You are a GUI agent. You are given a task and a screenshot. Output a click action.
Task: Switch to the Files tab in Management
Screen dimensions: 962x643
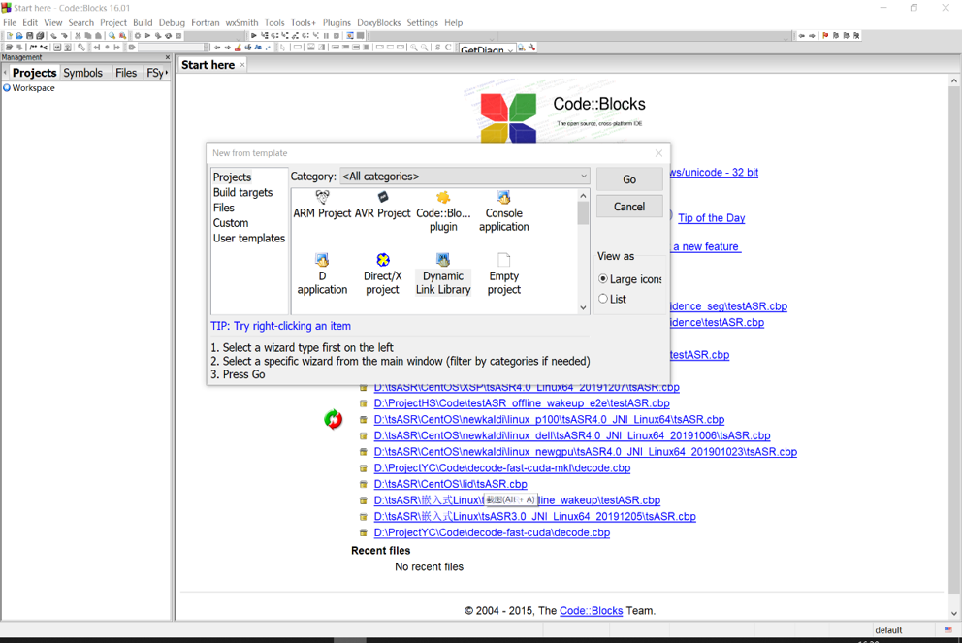126,73
